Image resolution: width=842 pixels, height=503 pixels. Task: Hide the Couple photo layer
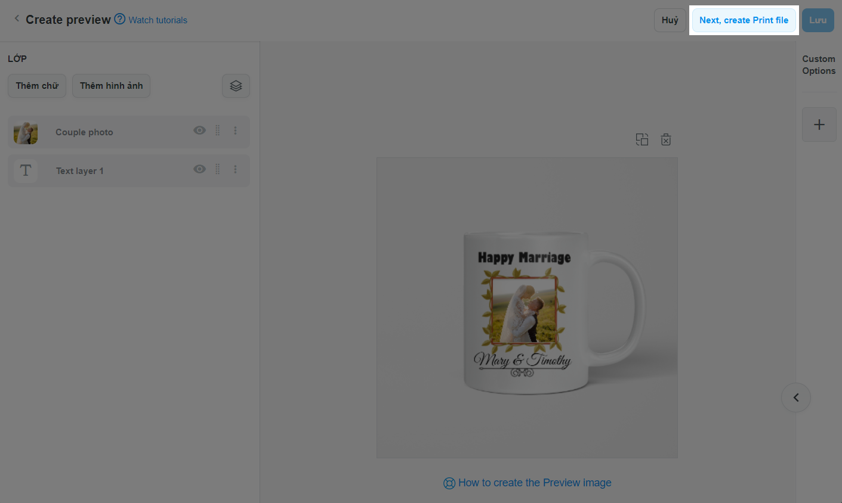coord(199,131)
